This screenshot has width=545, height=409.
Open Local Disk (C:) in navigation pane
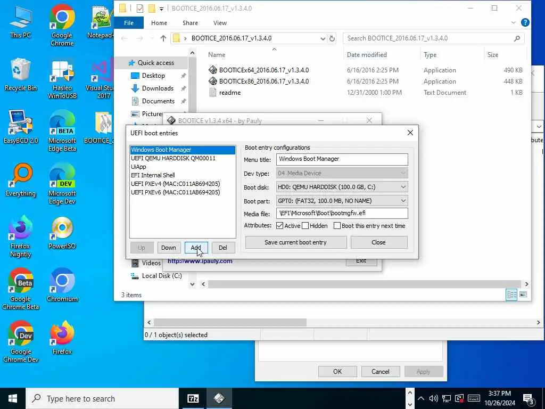pos(162,276)
